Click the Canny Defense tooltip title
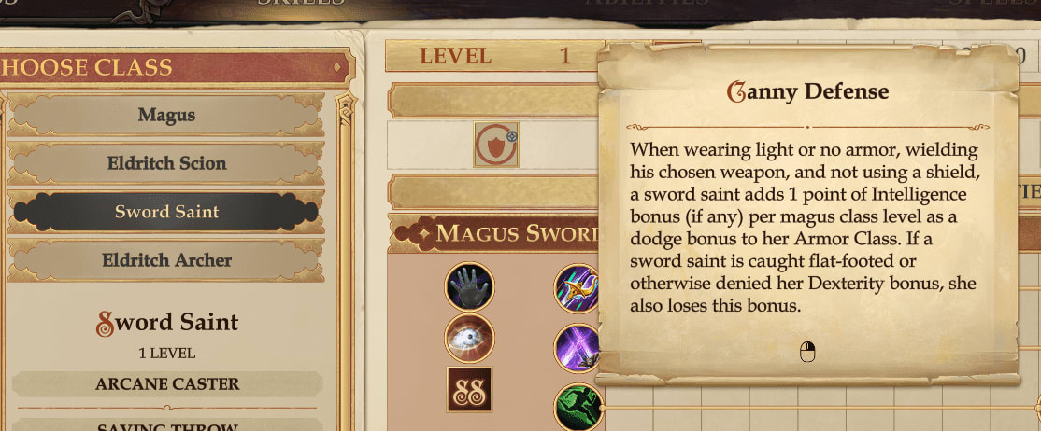 (x=807, y=91)
